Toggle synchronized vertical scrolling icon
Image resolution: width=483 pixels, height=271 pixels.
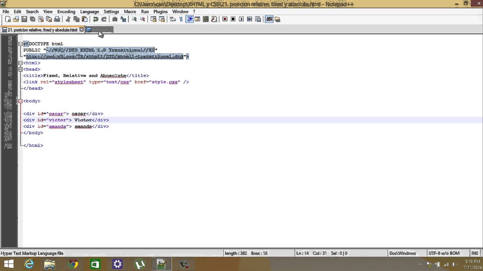(x=154, y=19)
